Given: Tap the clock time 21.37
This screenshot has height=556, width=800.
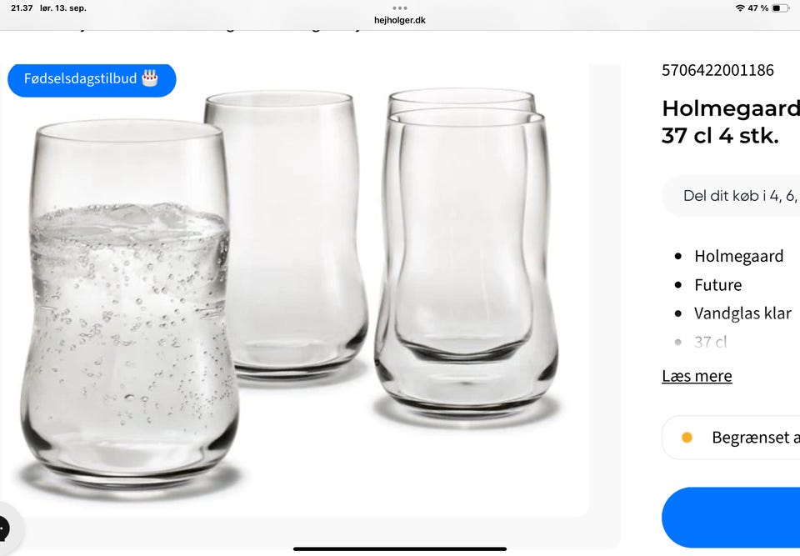Looking at the screenshot, I should 22,8.
